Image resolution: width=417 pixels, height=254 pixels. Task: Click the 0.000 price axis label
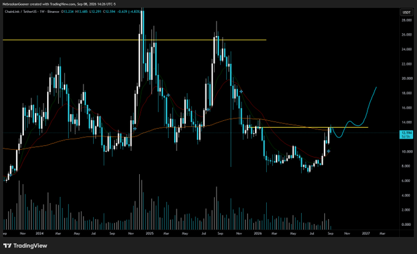click(407, 225)
